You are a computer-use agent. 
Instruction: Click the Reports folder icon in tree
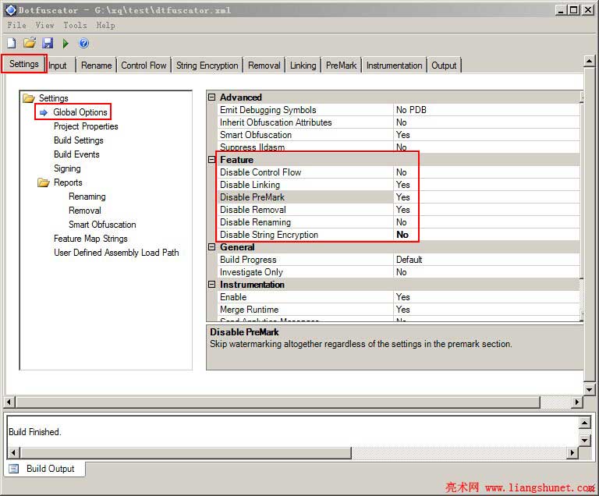point(44,182)
